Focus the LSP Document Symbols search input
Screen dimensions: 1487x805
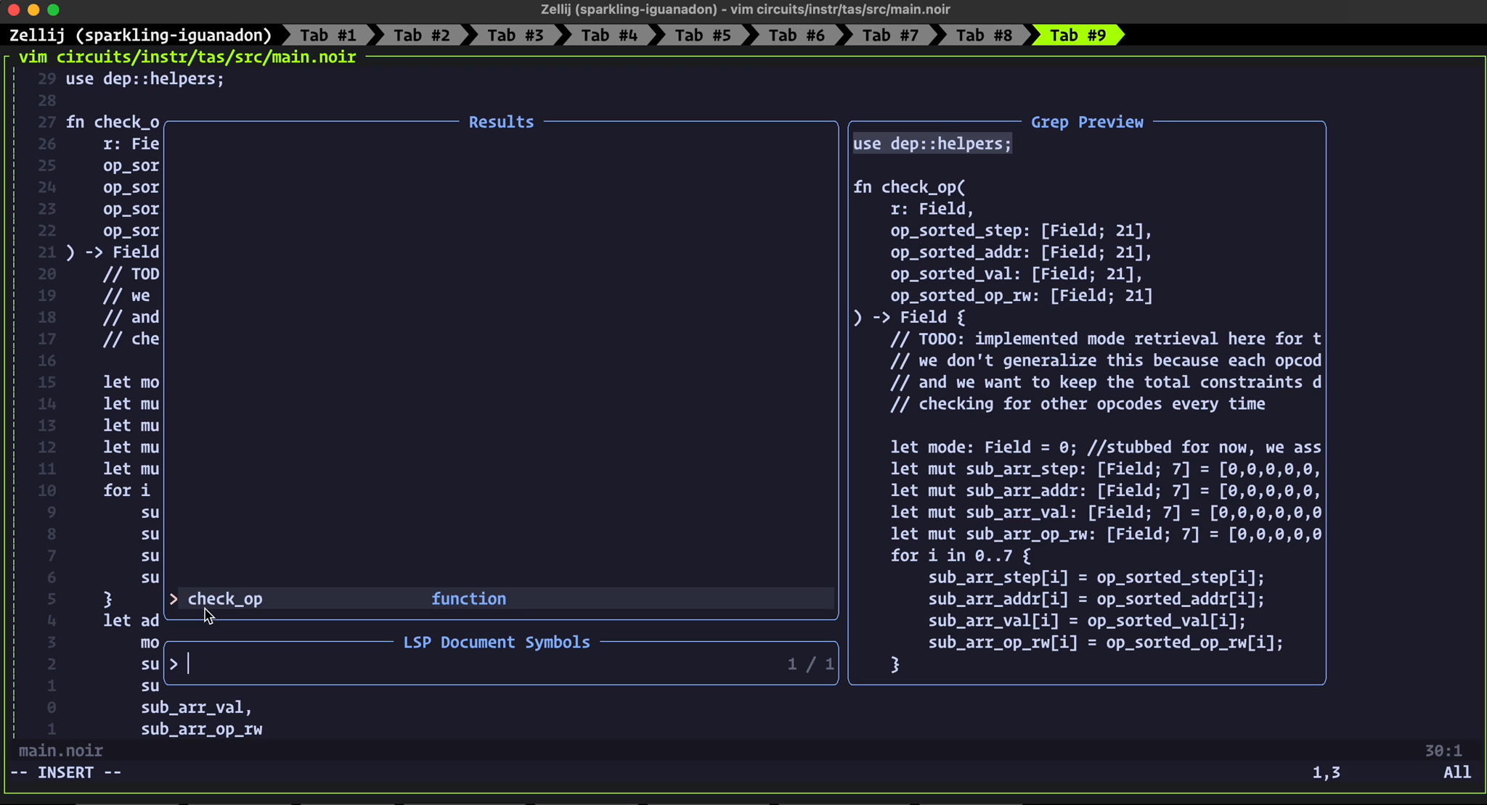tap(501, 664)
